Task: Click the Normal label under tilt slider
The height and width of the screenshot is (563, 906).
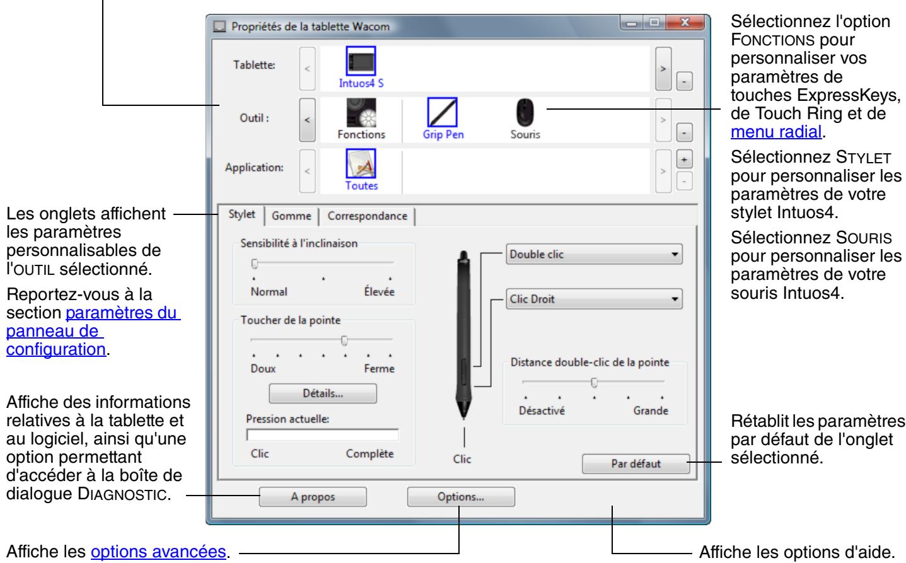Action: (269, 292)
